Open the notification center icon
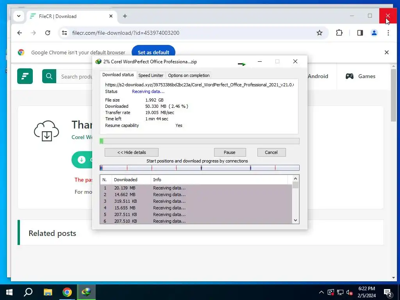The width and height of the screenshot is (400, 300). pos(388,293)
